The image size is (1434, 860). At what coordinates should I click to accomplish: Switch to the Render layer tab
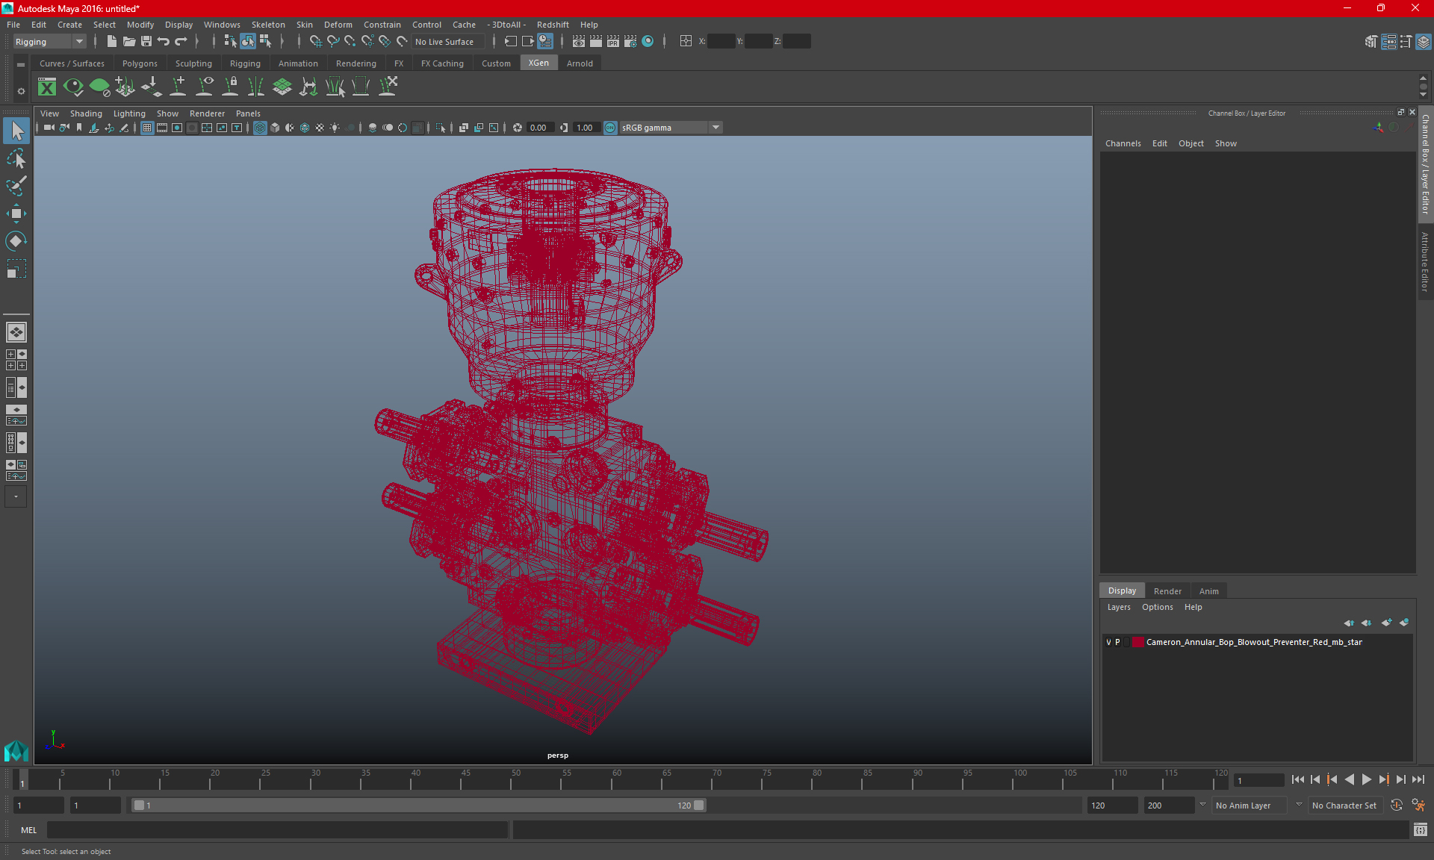coord(1167,591)
